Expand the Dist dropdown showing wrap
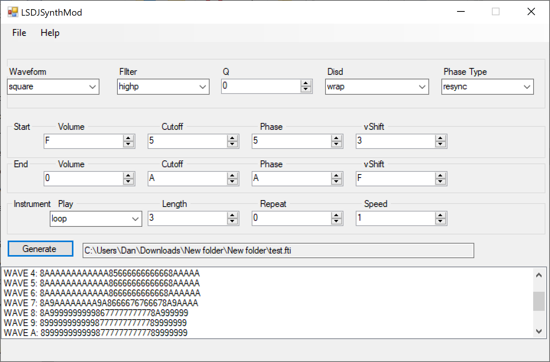The image size is (550, 362). (x=422, y=87)
